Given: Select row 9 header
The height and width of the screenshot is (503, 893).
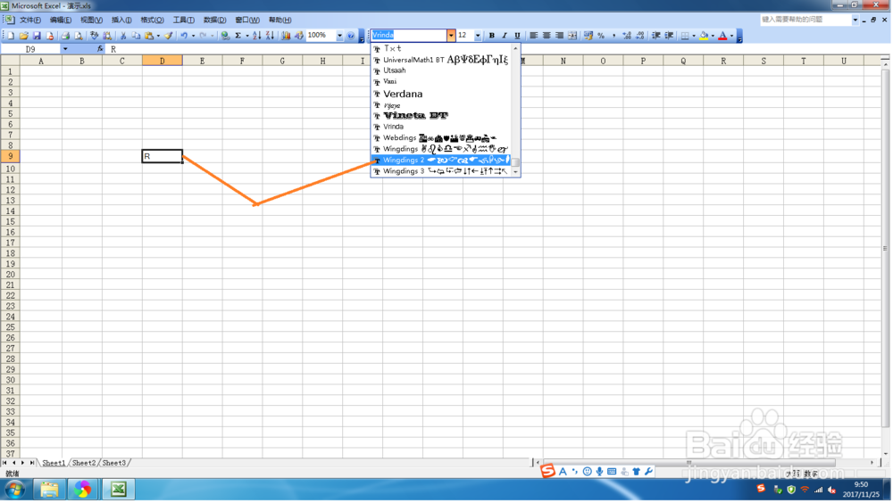Looking at the screenshot, I should (x=10, y=156).
